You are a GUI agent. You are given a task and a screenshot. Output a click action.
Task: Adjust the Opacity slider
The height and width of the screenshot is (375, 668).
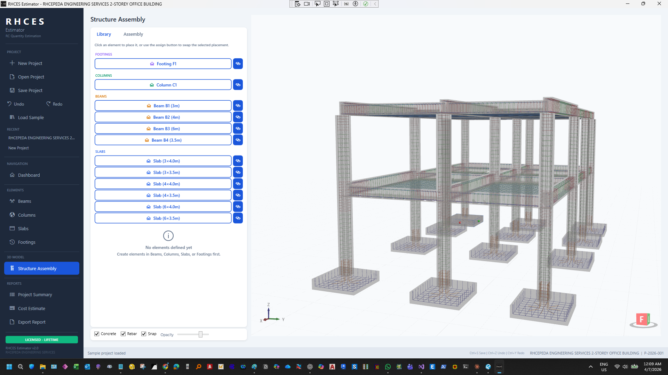(201, 334)
